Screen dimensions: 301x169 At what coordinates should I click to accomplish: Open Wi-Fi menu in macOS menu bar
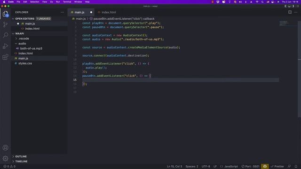257,2
